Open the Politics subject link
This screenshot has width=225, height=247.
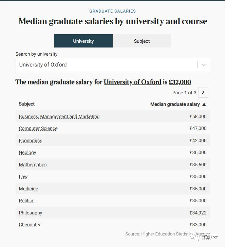tap(26, 201)
